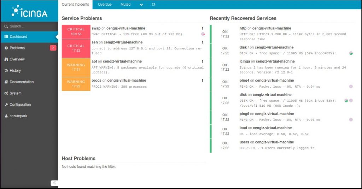Click the unhandled exclamation icon on procs row
This screenshot has width=362, height=189.
click(x=203, y=80)
